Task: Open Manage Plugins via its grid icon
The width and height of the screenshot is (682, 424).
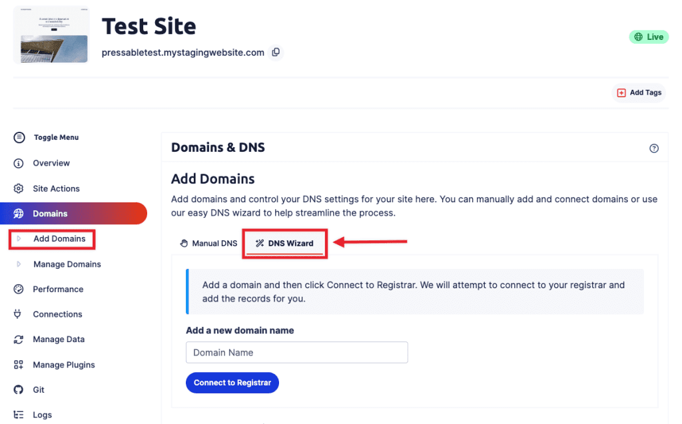Action: (x=19, y=364)
